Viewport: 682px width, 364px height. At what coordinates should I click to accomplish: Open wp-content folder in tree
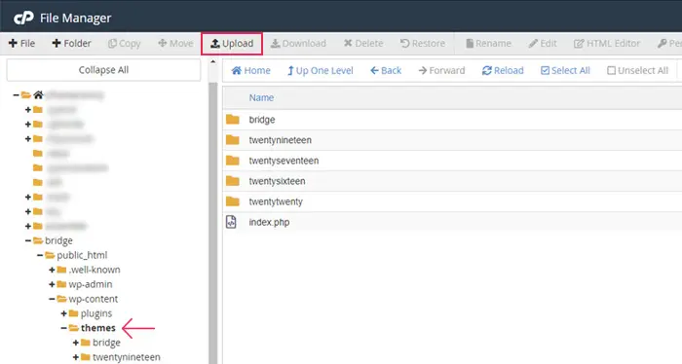(94, 299)
